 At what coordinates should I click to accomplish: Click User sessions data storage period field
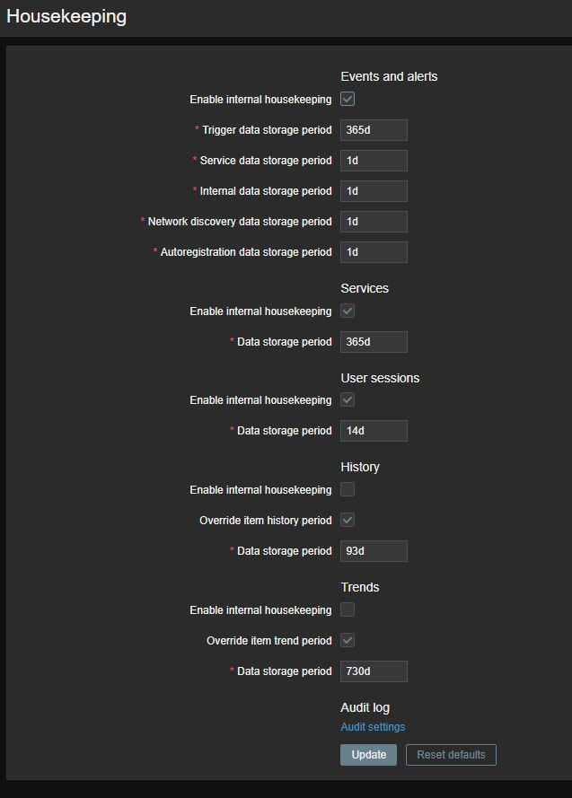point(374,431)
